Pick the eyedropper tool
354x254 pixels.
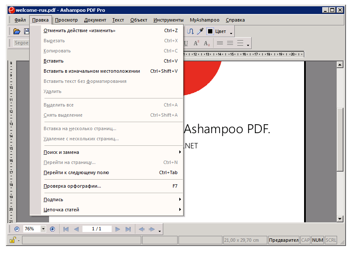[200, 31]
